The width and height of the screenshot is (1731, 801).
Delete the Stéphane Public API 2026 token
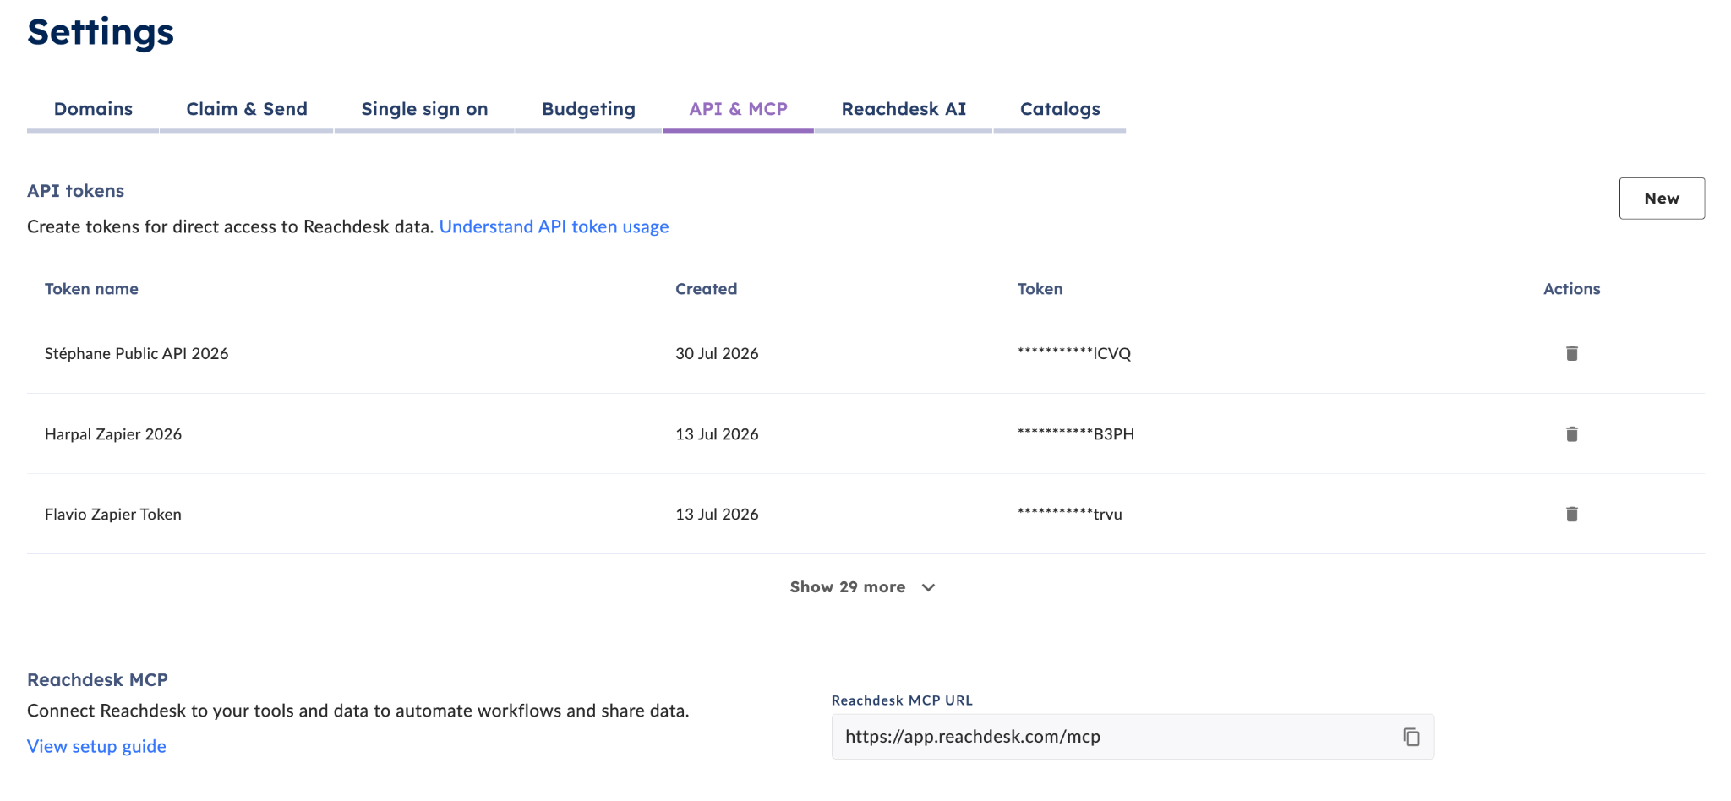click(x=1571, y=353)
